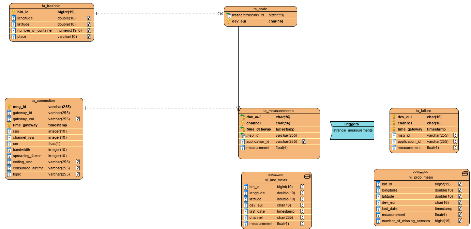
Task: Select the dev_eui column in ta_node
Action: pyautogui.click(x=239, y=21)
